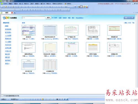
Task: Open the 自选图形 dropdown menu
Action: (15, 99)
